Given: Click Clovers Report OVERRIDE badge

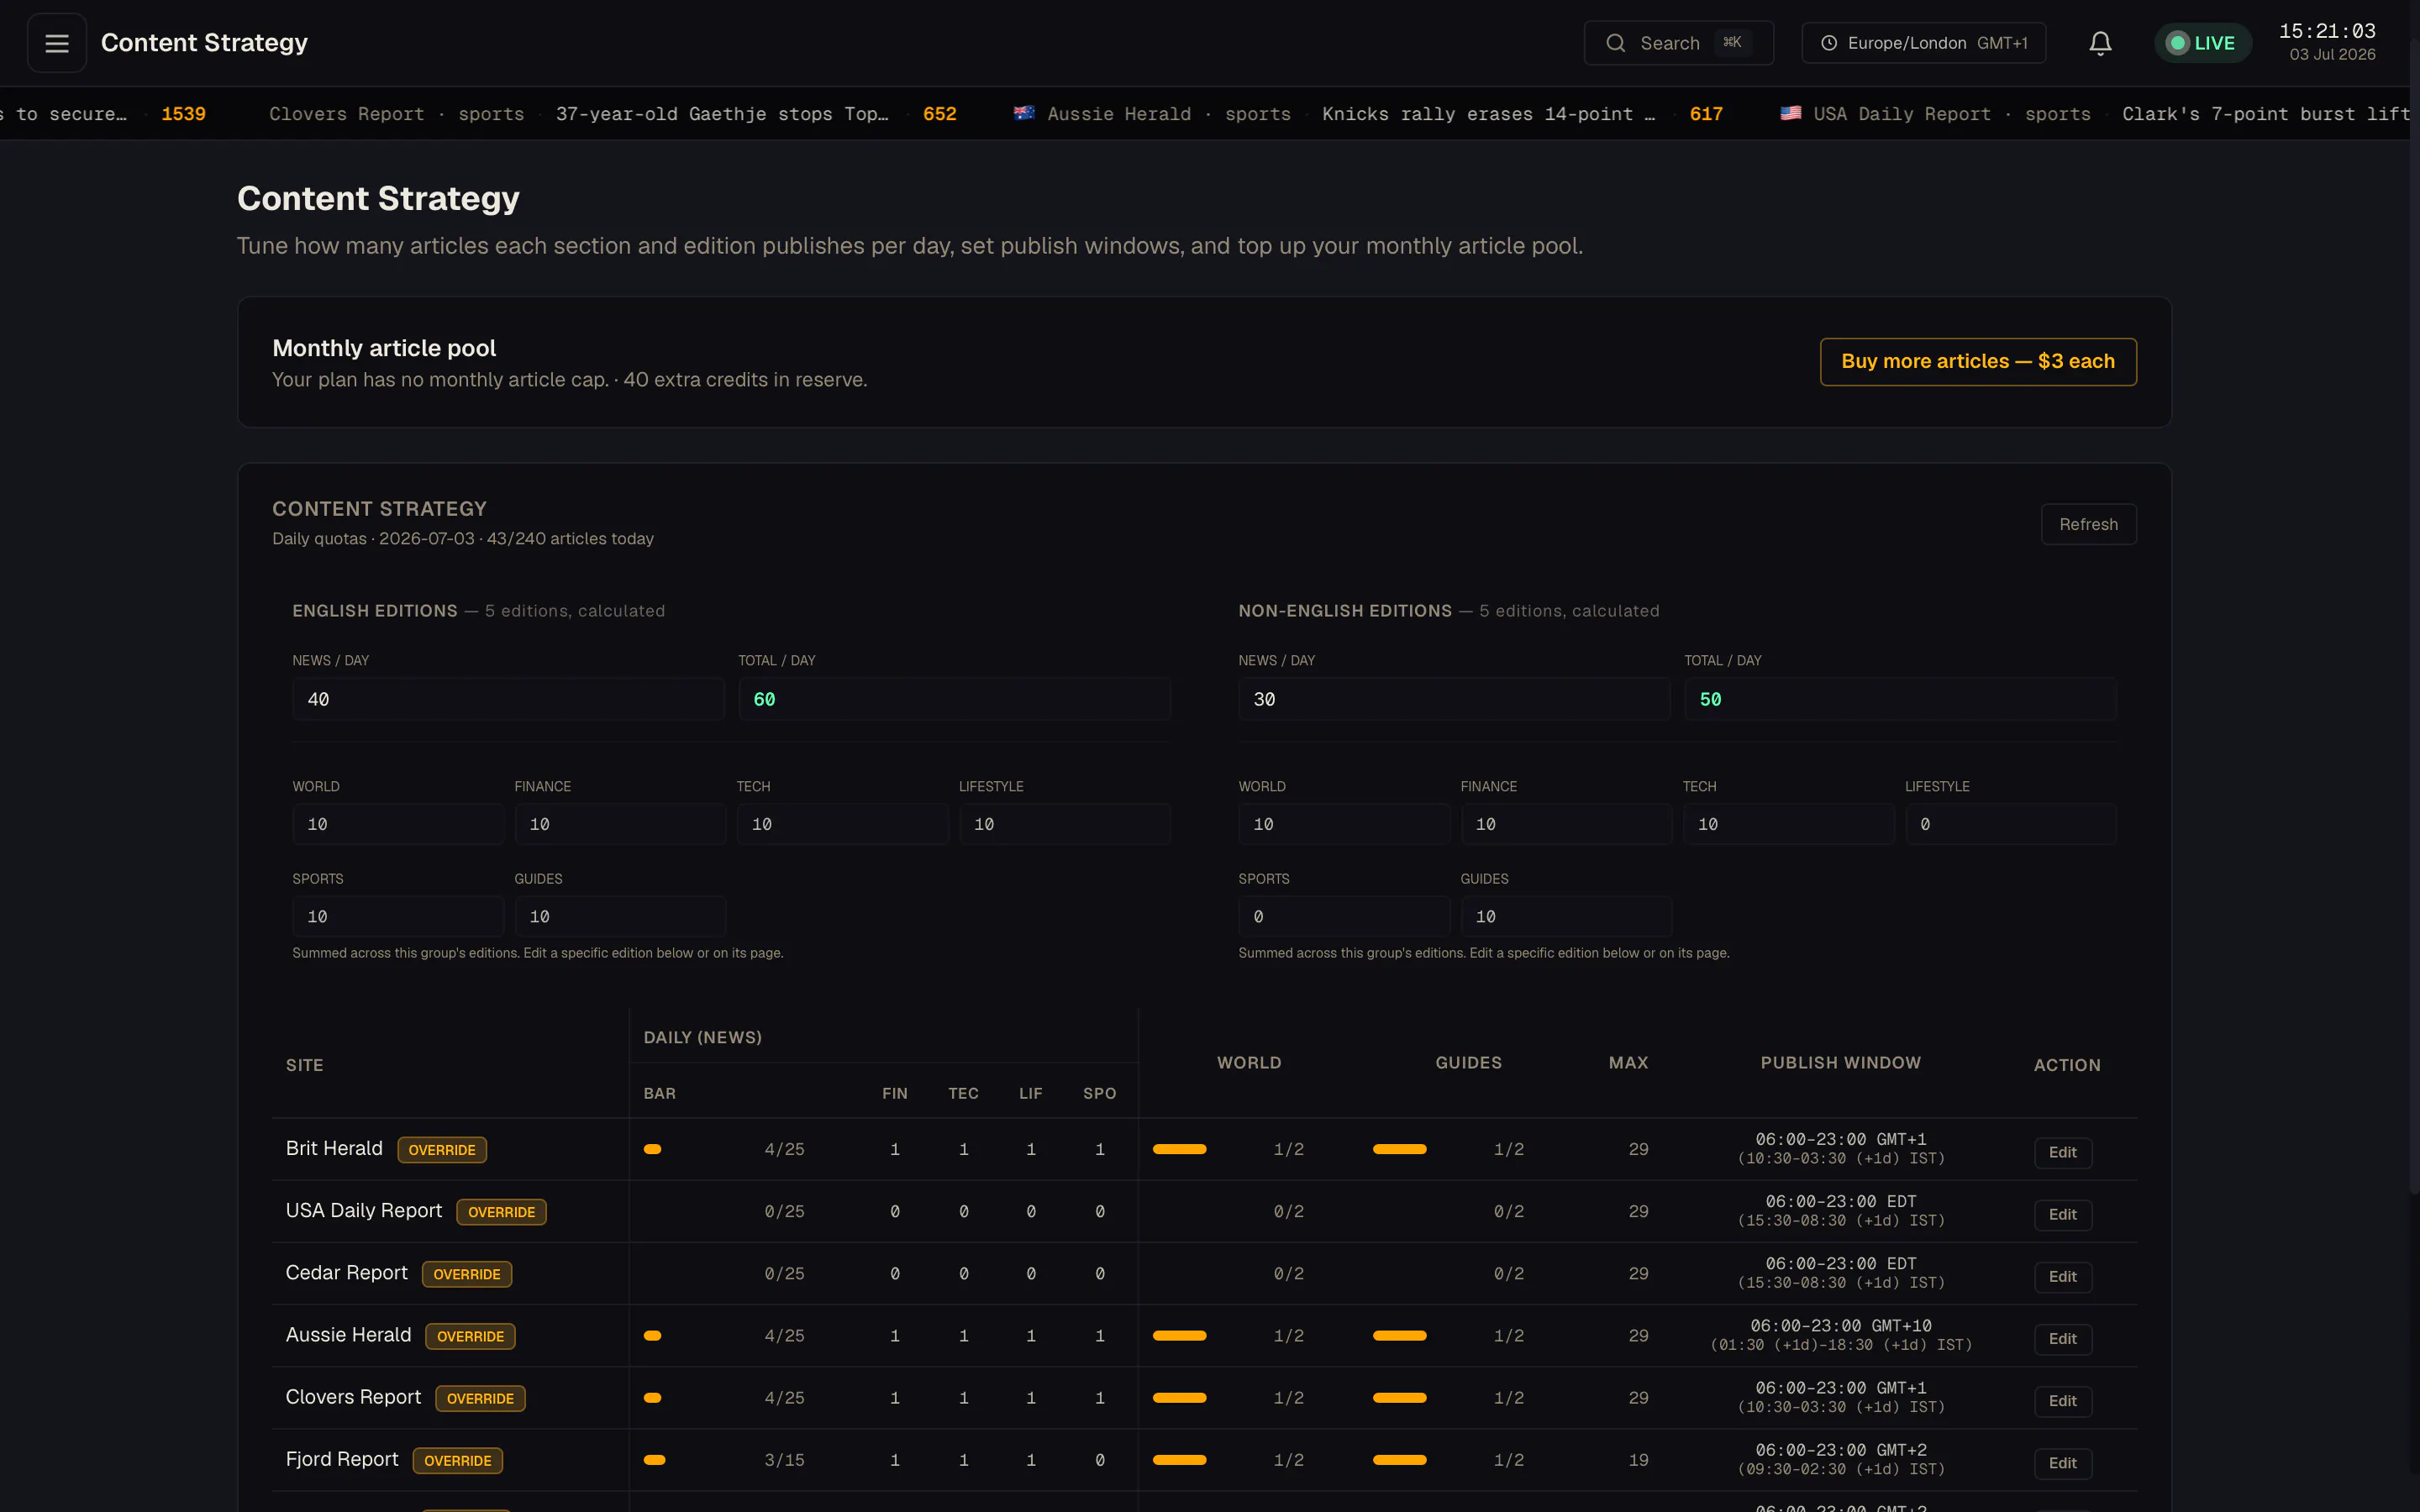Looking at the screenshot, I should pyautogui.click(x=480, y=1398).
